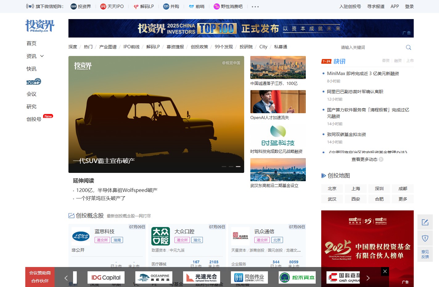
Task: Select the 创投政策 nav tab
Action: (199, 47)
